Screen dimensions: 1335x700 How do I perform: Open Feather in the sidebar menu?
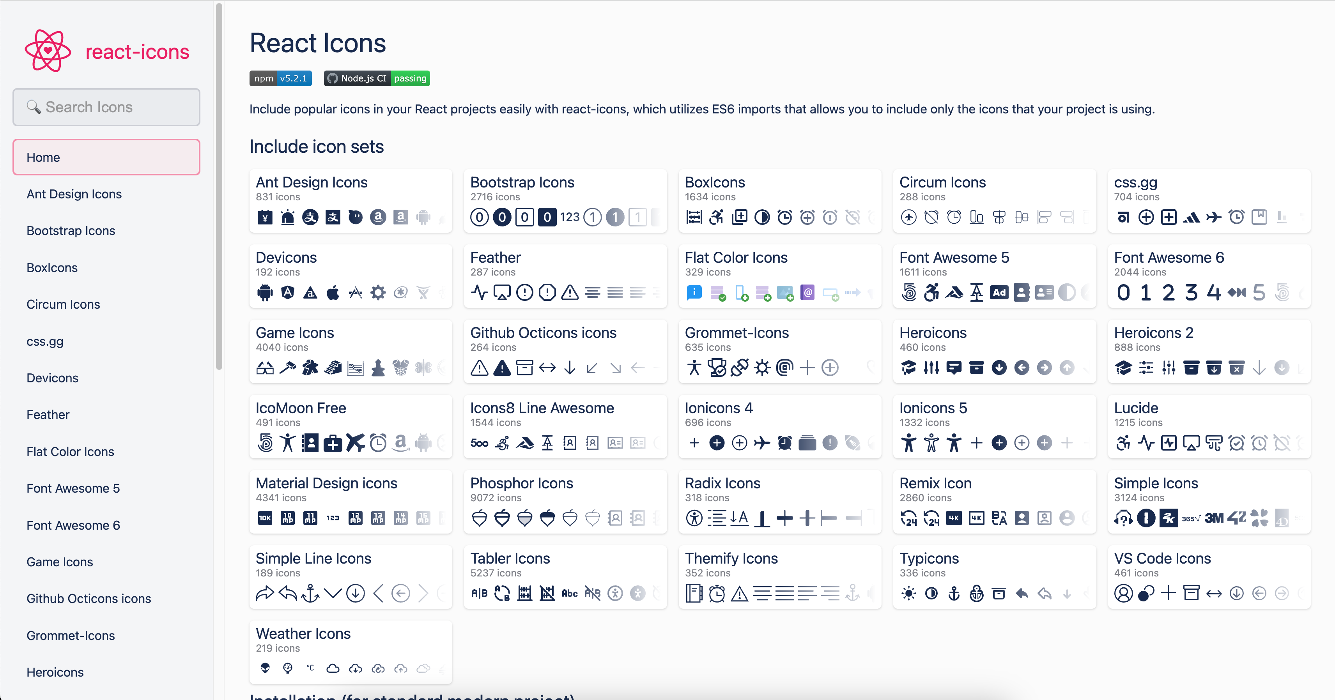(48, 415)
